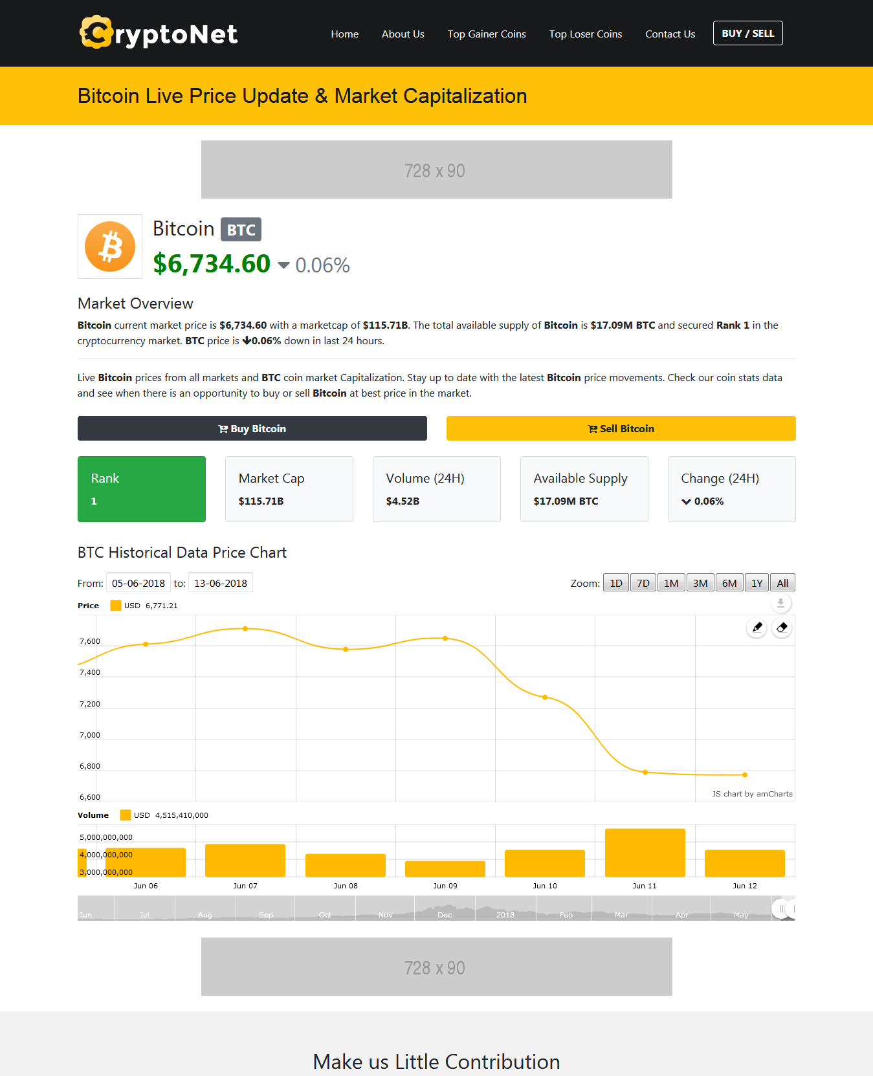Click the Buy Bitcoin button
Viewport: 873px width, 1076px height.
[x=252, y=428]
